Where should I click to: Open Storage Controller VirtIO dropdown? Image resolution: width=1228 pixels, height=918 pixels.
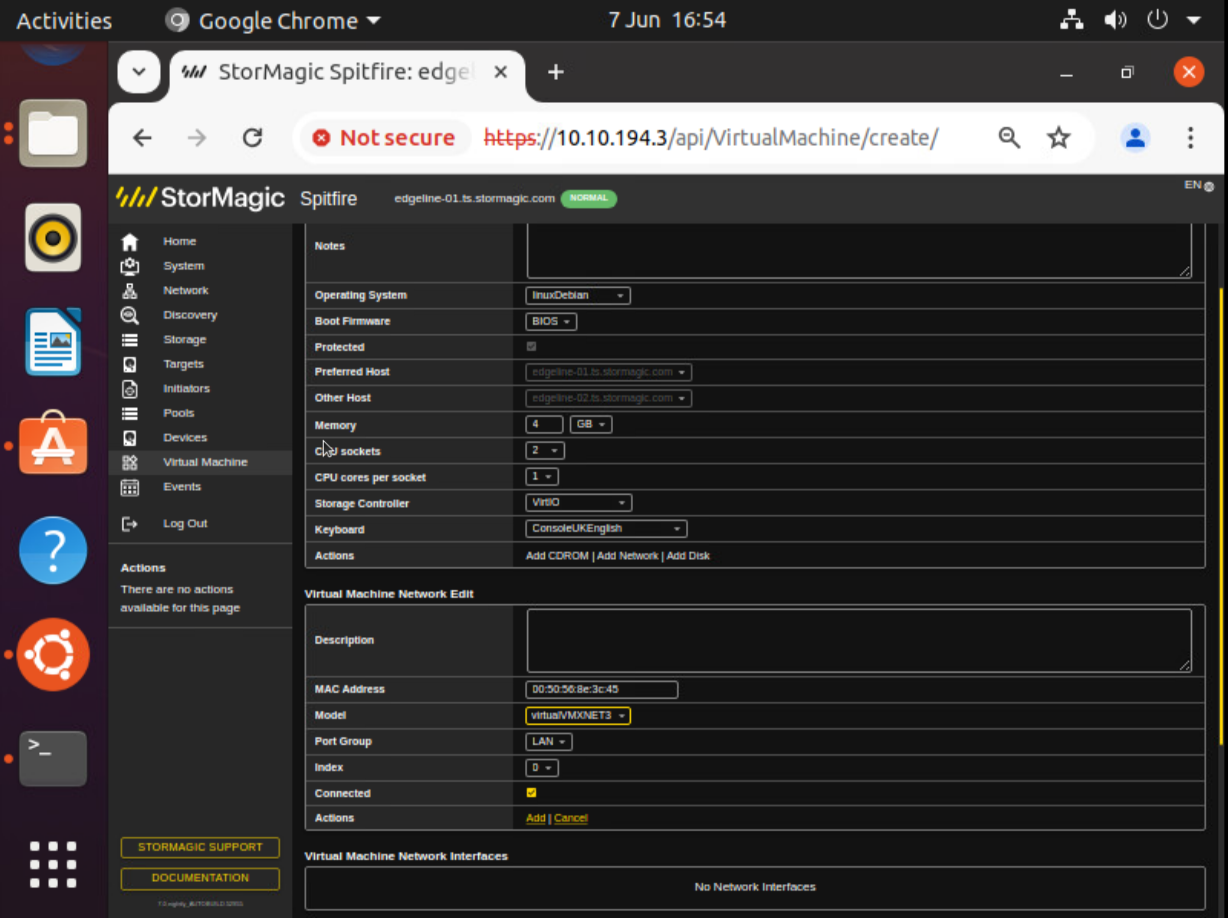[578, 502]
